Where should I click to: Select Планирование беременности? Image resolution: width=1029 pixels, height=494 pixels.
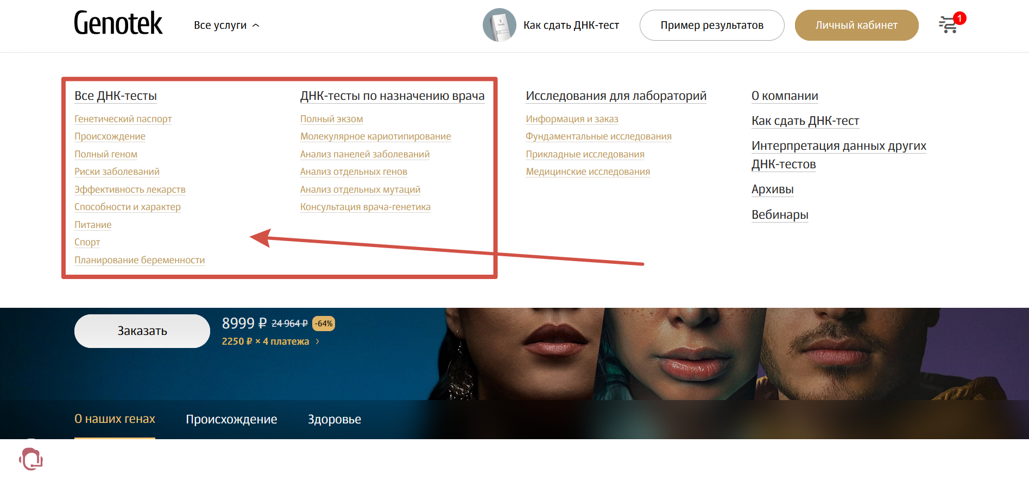coord(140,260)
